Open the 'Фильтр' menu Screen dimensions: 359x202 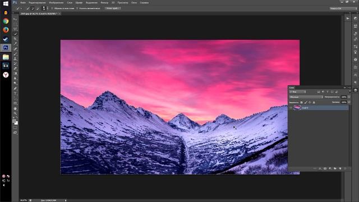[104, 3]
